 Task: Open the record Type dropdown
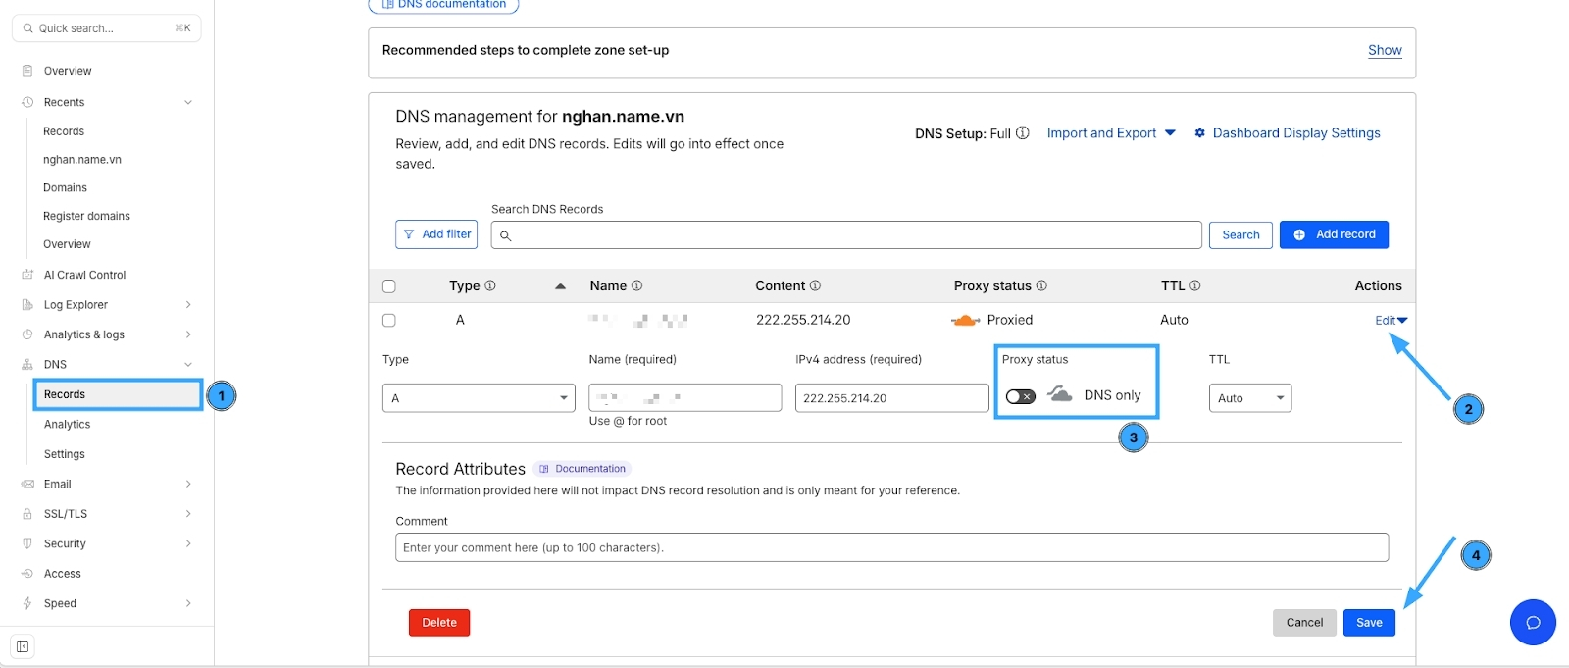[479, 398]
